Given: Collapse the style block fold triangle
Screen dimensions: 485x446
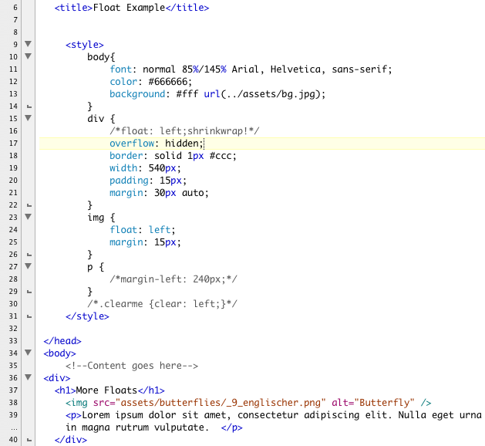Looking at the screenshot, I should click(29, 45).
